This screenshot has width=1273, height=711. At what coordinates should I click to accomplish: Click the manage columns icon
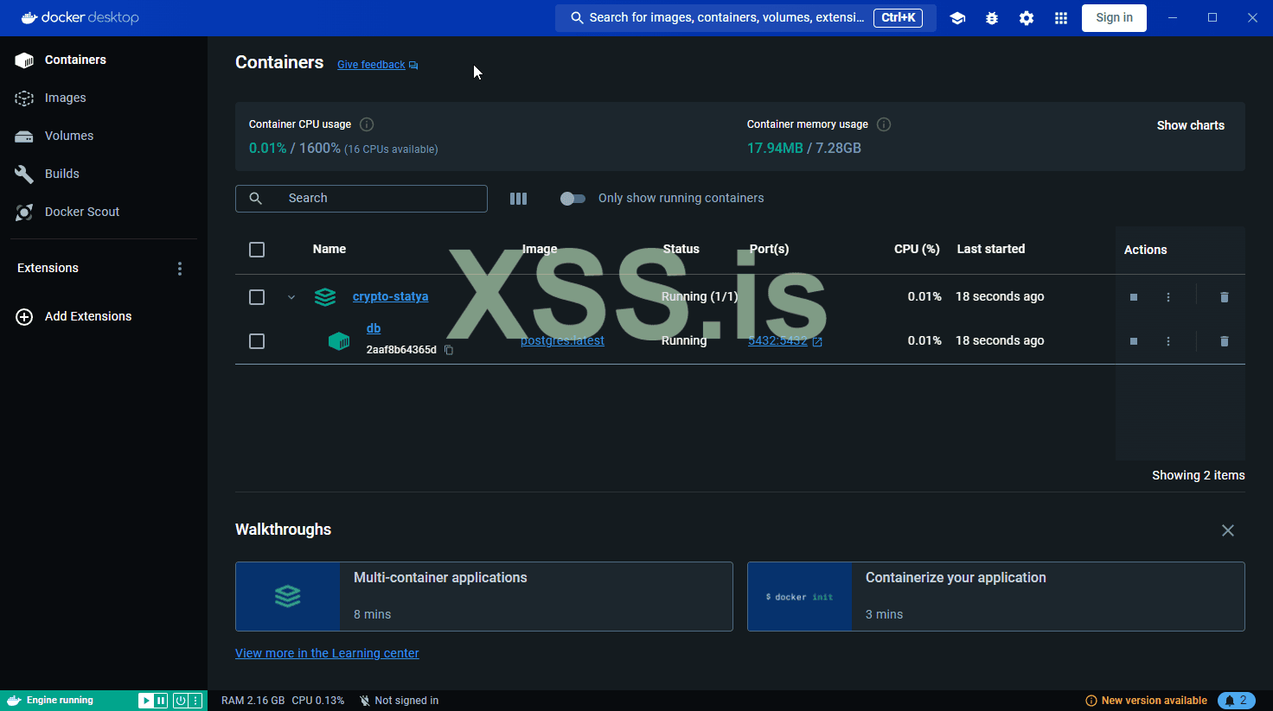click(x=518, y=199)
